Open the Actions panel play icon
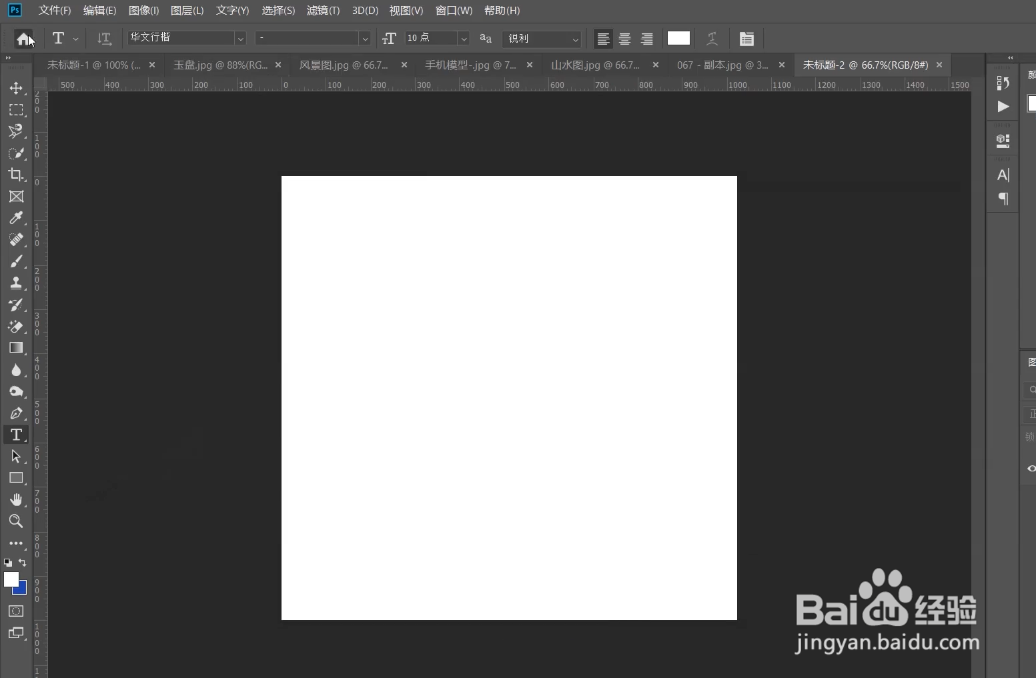Viewport: 1036px width, 678px height. click(x=1003, y=107)
